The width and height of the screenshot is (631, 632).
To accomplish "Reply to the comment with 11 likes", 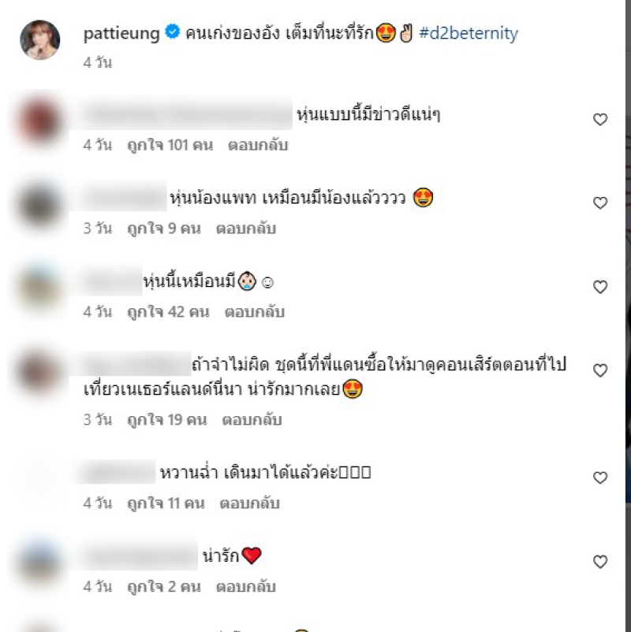I will [x=250, y=504].
